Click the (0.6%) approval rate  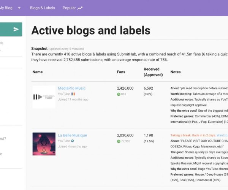pos(148,94)
